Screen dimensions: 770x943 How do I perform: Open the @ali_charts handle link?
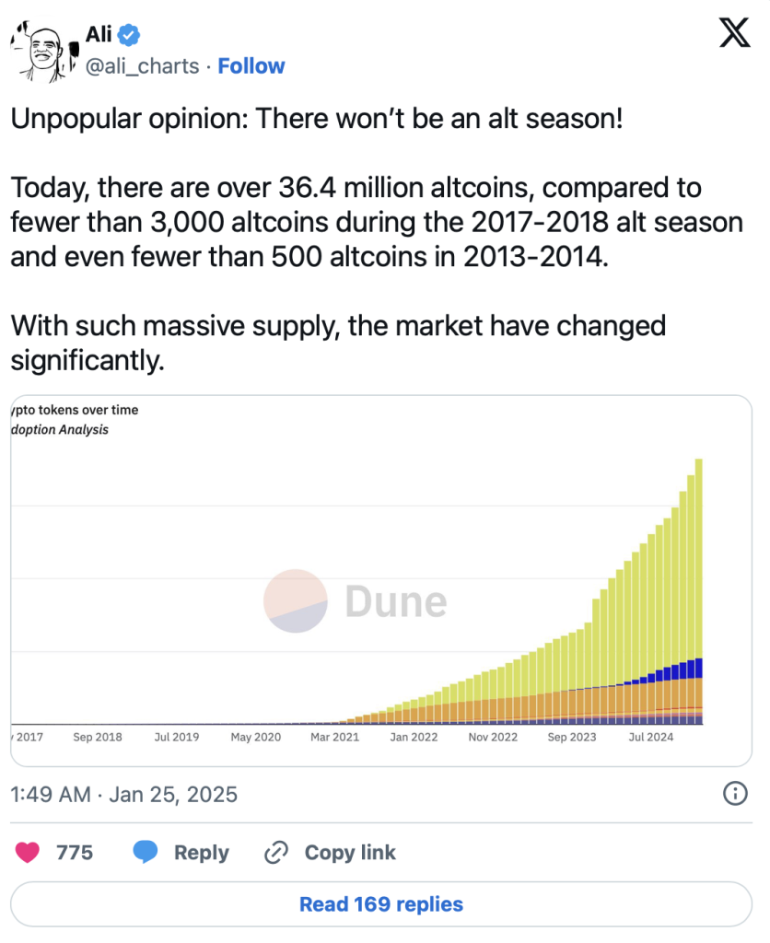tap(142, 66)
